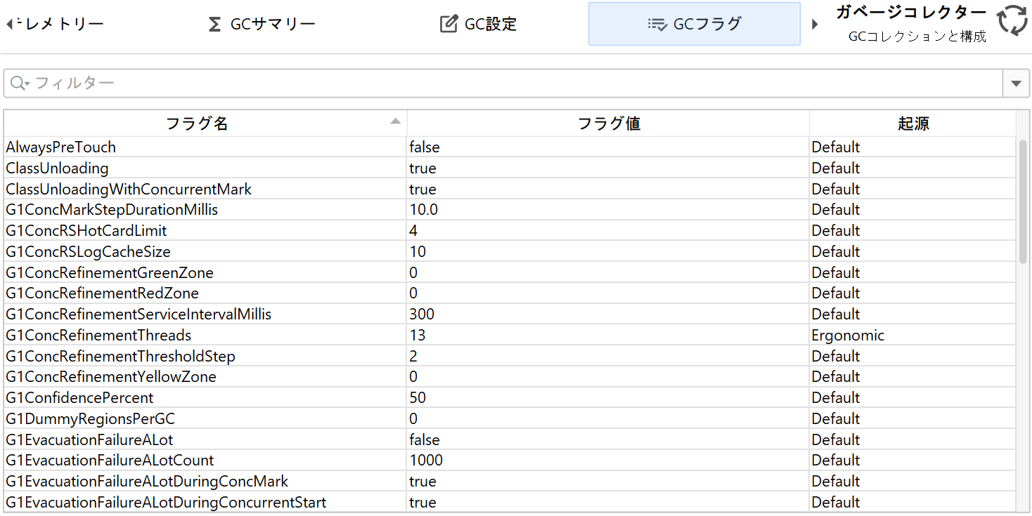Click the checklist icon on GCフラグ tab
1032x516 pixels.
657,25
